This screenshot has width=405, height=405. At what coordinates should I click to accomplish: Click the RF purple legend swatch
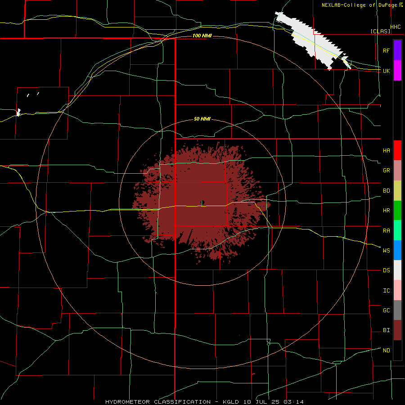[x=397, y=50]
